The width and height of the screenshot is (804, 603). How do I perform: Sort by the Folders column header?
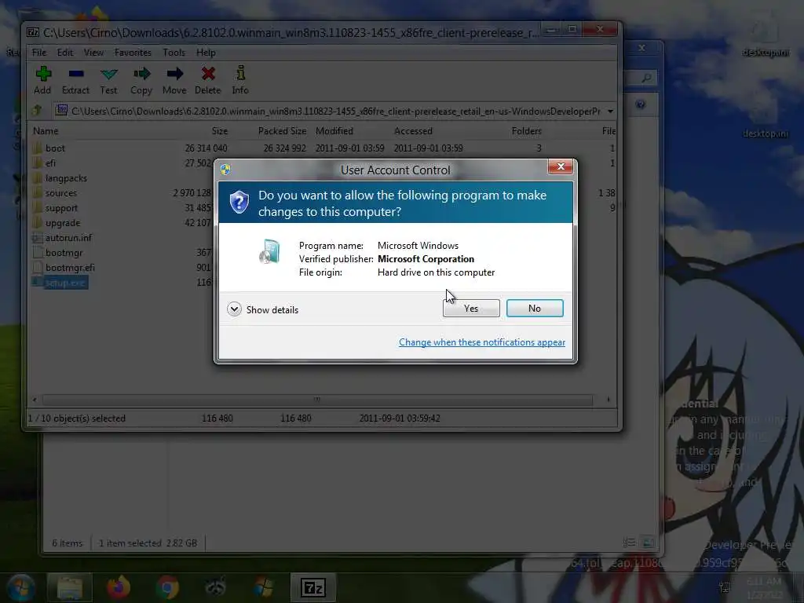[527, 131]
